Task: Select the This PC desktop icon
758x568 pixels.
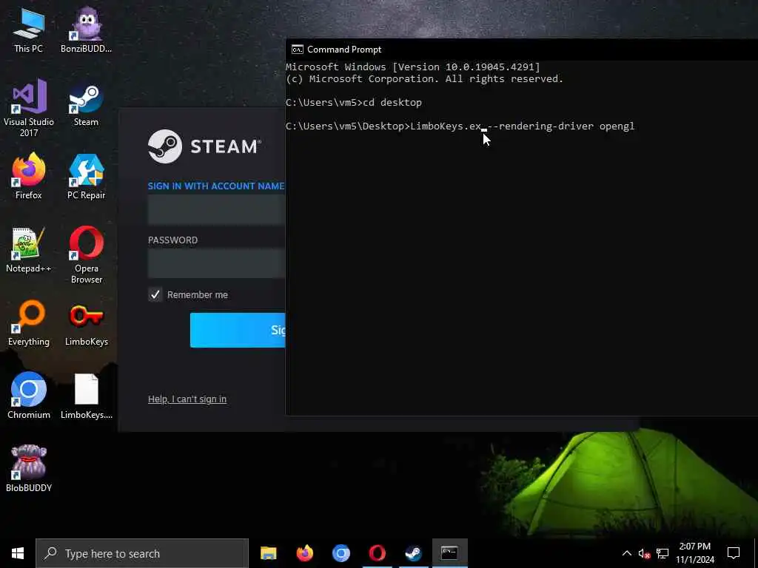Action: click(29, 30)
